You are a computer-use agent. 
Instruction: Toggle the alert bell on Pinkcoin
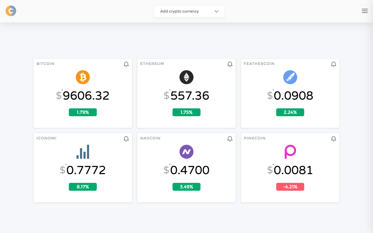click(x=334, y=139)
